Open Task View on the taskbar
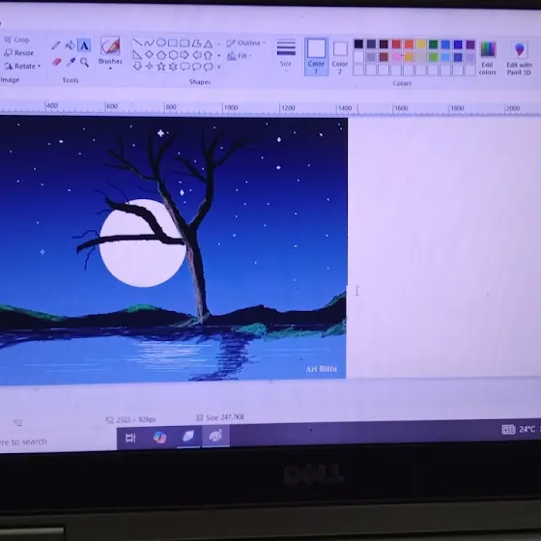Image resolution: width=541 pixels, height=541 pixels. click(x=130, y=439)
